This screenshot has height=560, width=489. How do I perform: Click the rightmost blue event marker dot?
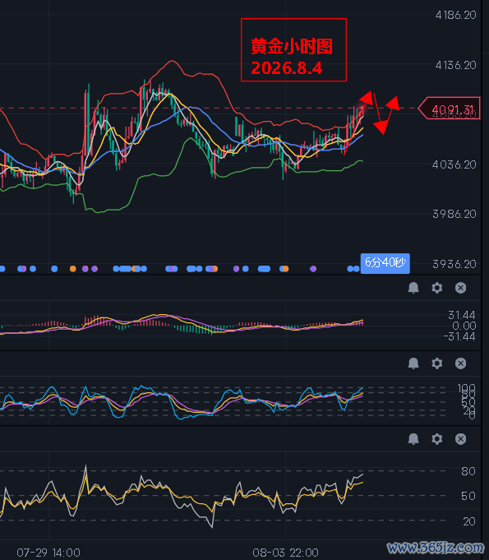pyautogui.click(x=356, y=269)
